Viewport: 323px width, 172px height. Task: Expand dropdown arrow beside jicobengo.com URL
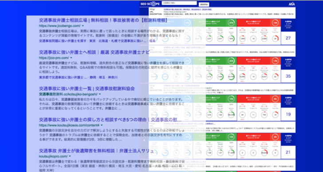83,26
